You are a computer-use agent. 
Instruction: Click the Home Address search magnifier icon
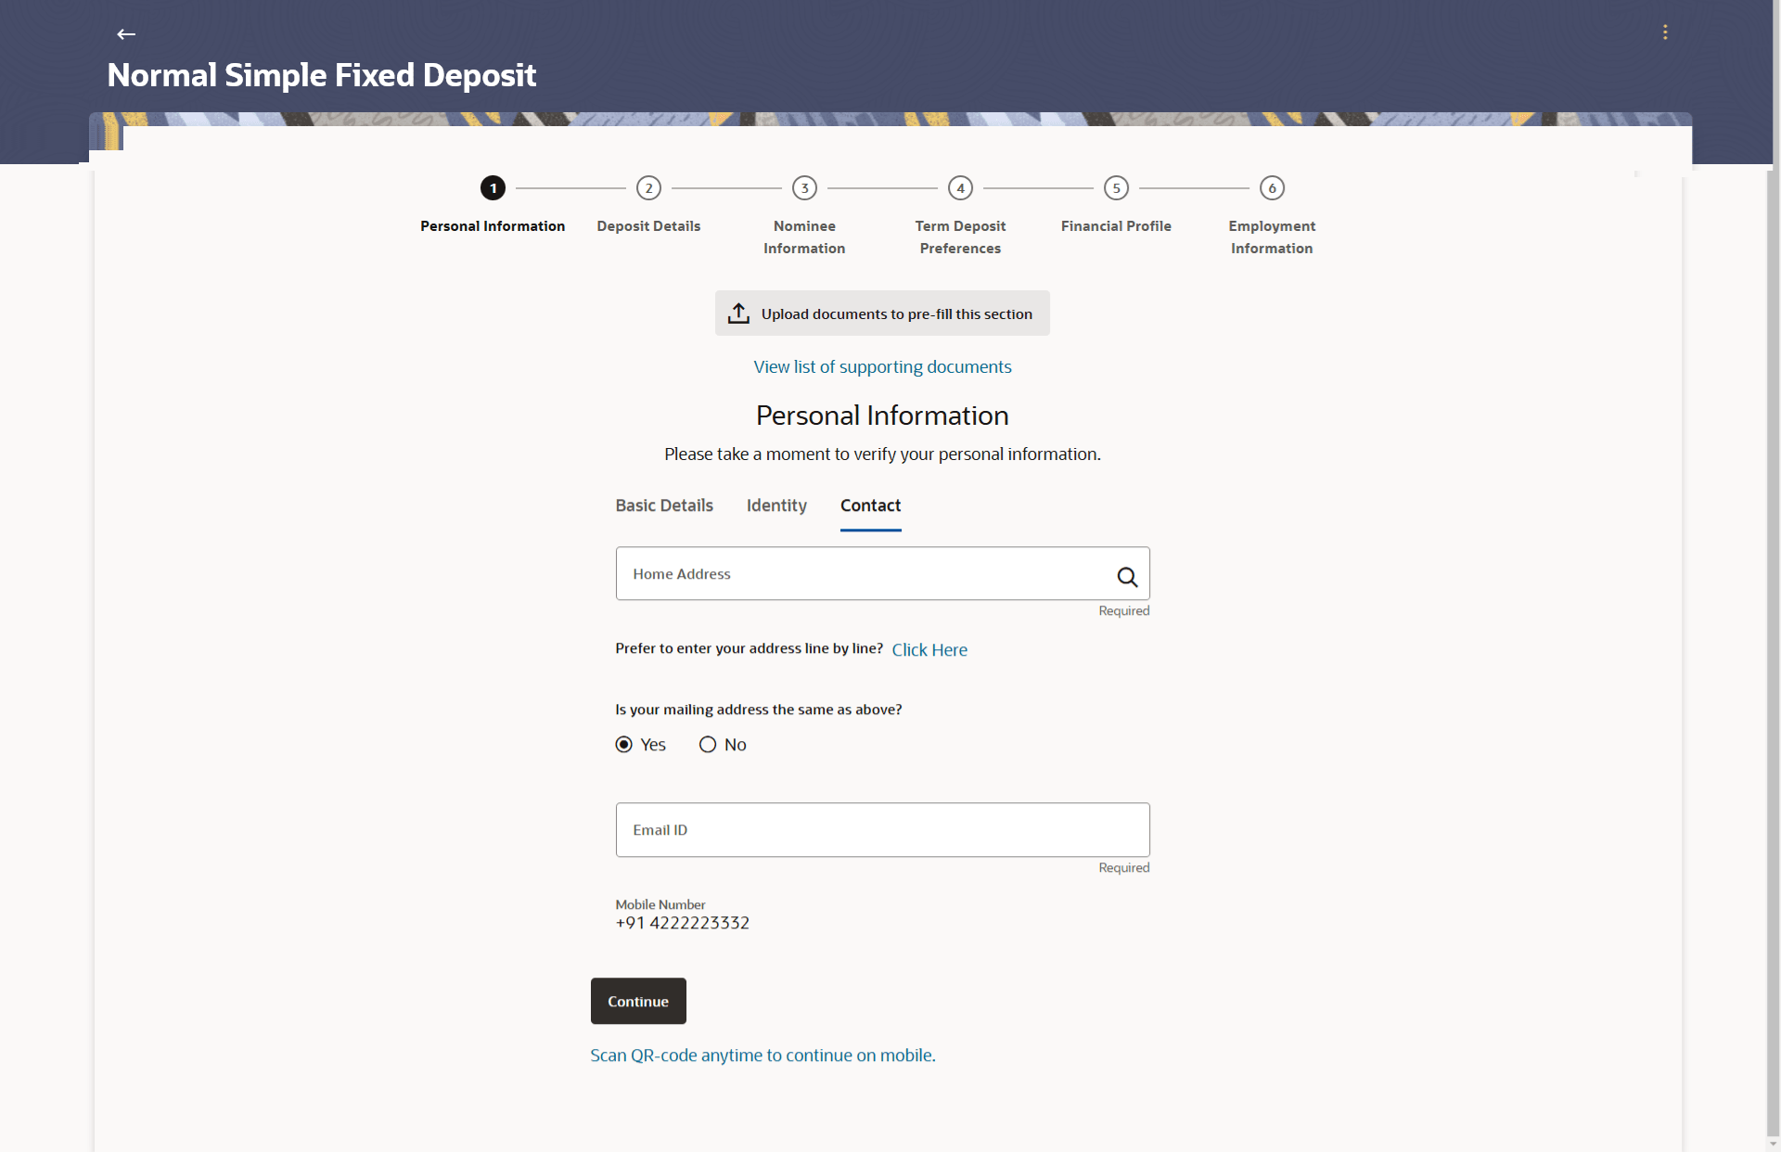point(1127,577)
